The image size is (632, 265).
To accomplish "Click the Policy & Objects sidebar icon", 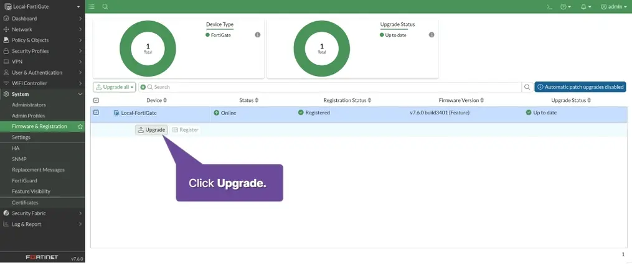I will (x=6, y=40).
